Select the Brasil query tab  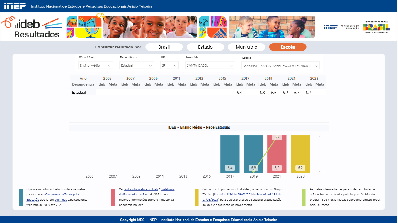[x=164, y=47]
